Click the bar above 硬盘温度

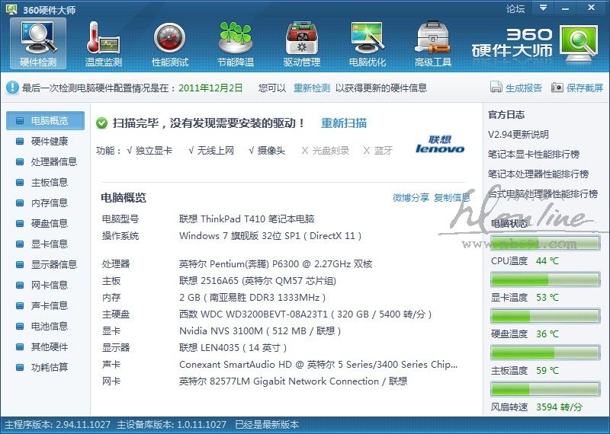click(x=545, y=316)
